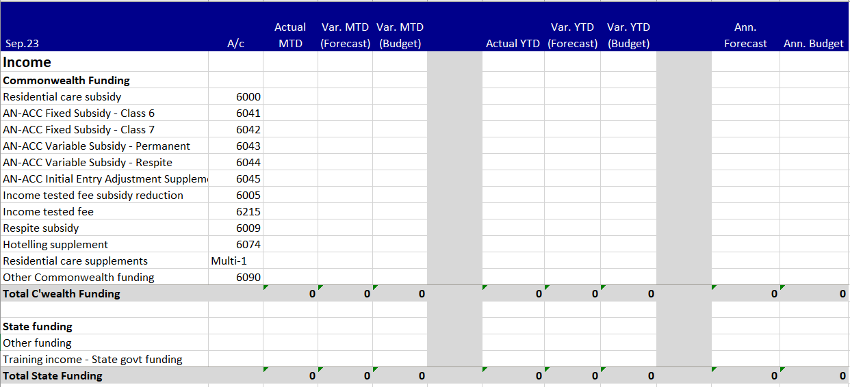Select account code cell 6000
850x387 pixels.
coord(235,96)
